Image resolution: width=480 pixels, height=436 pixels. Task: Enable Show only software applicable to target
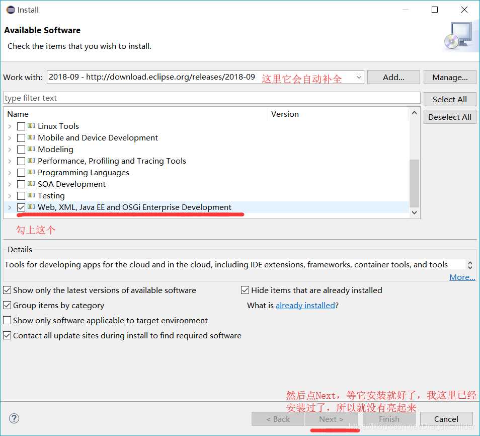[7, 320]
